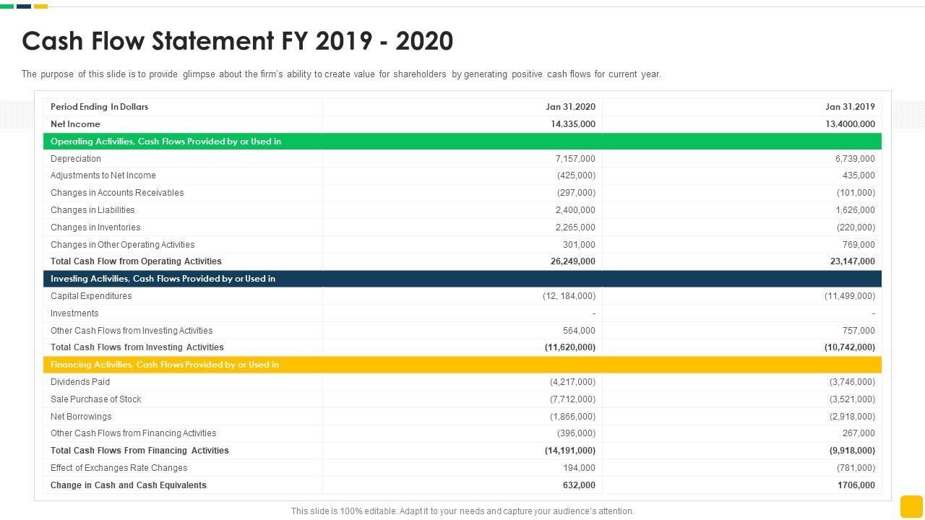Click the slide purpose description subtitle
Viewport: 925px width, 520px height.
pyautogui.click(x=341, y=74)
